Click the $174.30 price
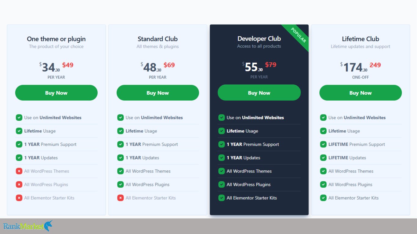Image resolution: width=417 pixels, height=234 pixels. click(x=354, y=67)
